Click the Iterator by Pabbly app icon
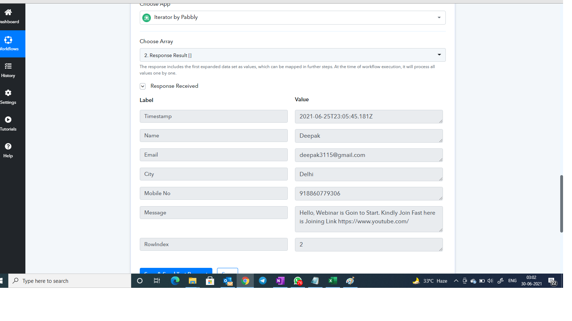 click(x=147, y=17)
